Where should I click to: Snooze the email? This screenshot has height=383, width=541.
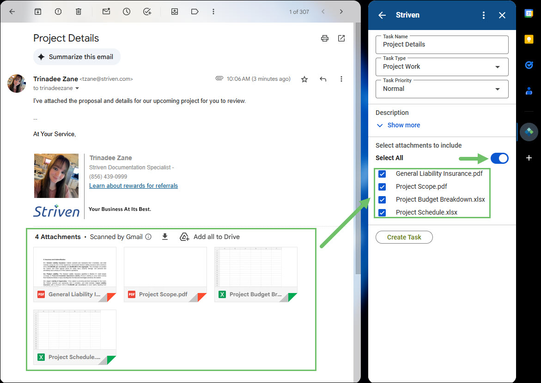[126, 12]
